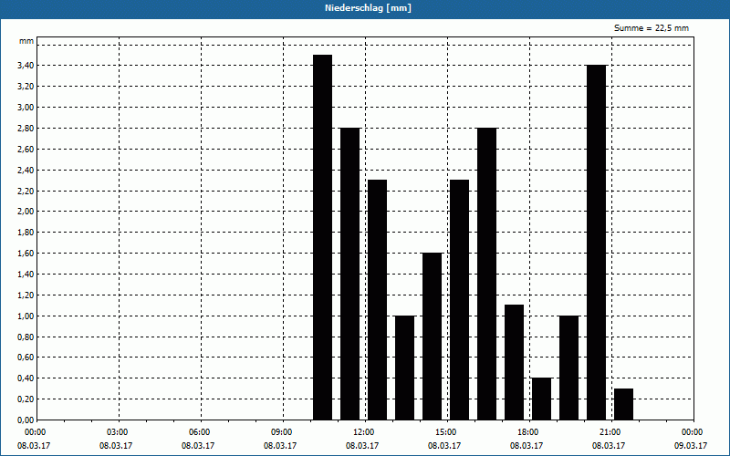Select the 2,80 mm bar between 15:00 and 18:00
Image resolution: width=730 pixels, height=456 pixels.
pos(487,275)
